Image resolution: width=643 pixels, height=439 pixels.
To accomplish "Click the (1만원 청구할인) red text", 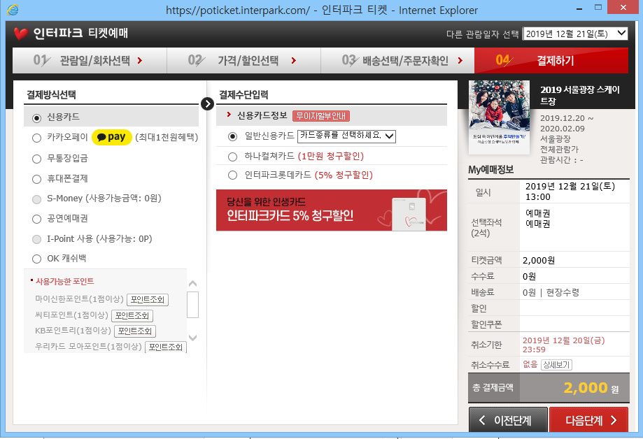I will (331, 156).
